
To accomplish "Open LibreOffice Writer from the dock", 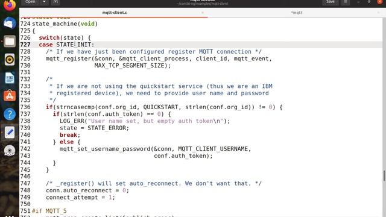I will click(10, 78).
